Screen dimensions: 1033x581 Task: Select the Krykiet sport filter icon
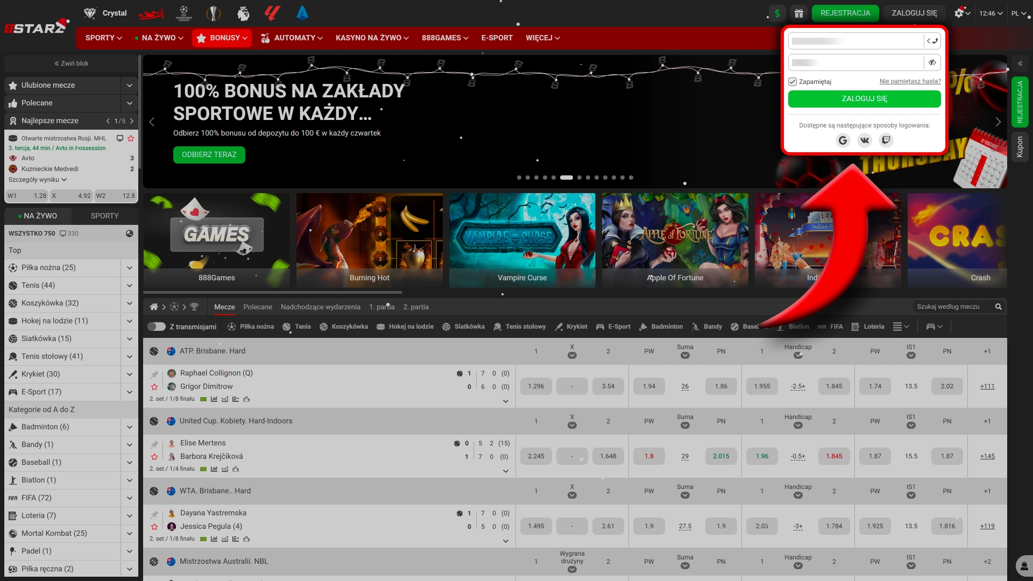click(x=558, y=327)
